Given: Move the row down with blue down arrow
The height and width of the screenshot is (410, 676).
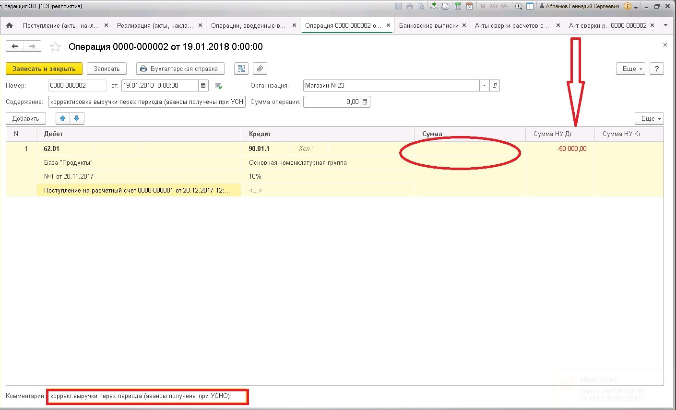Looking at the screenshot, I should pyautogui.click(x=76, y=118).
